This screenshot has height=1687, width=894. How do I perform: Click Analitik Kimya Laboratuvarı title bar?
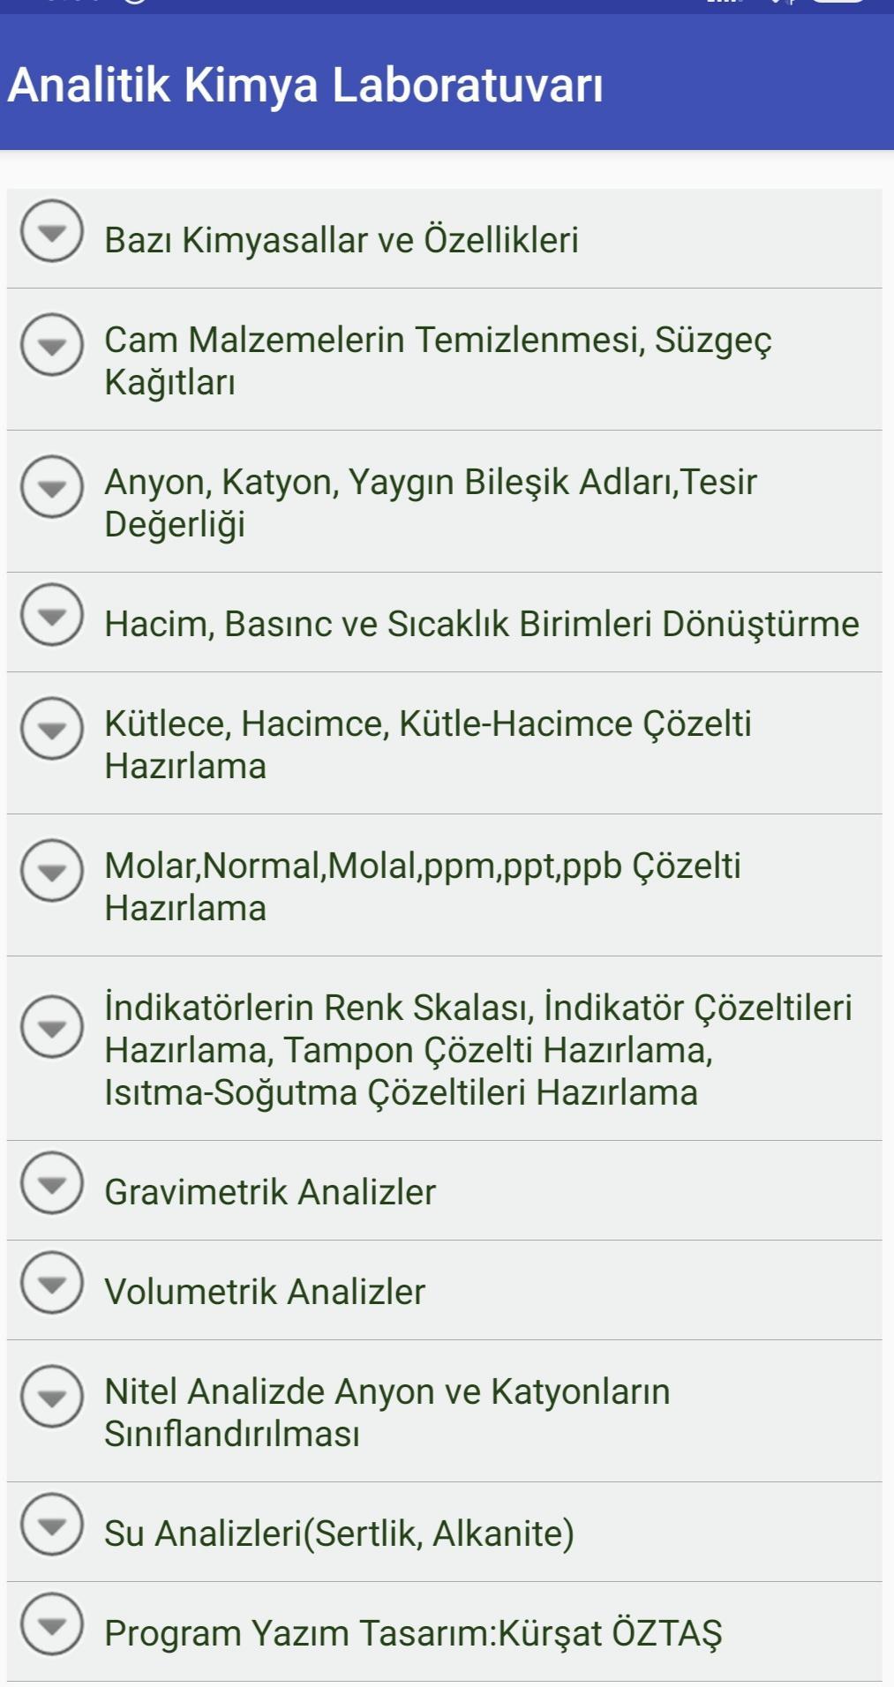click(447, 86)
